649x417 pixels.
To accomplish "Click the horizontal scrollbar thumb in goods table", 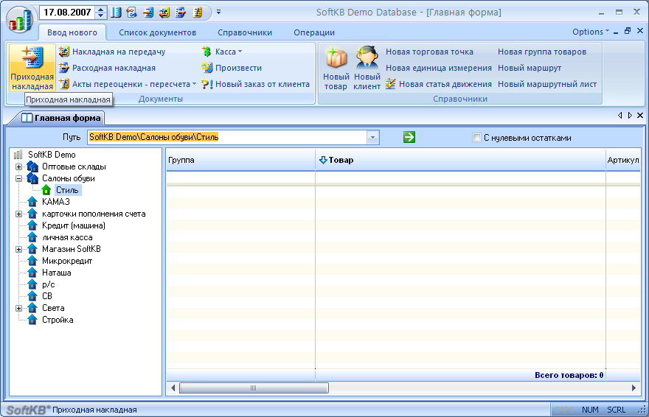I will [x=254, y=388].
